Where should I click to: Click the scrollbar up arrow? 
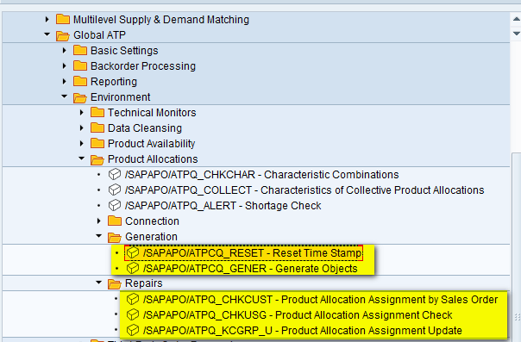(516, 20)
